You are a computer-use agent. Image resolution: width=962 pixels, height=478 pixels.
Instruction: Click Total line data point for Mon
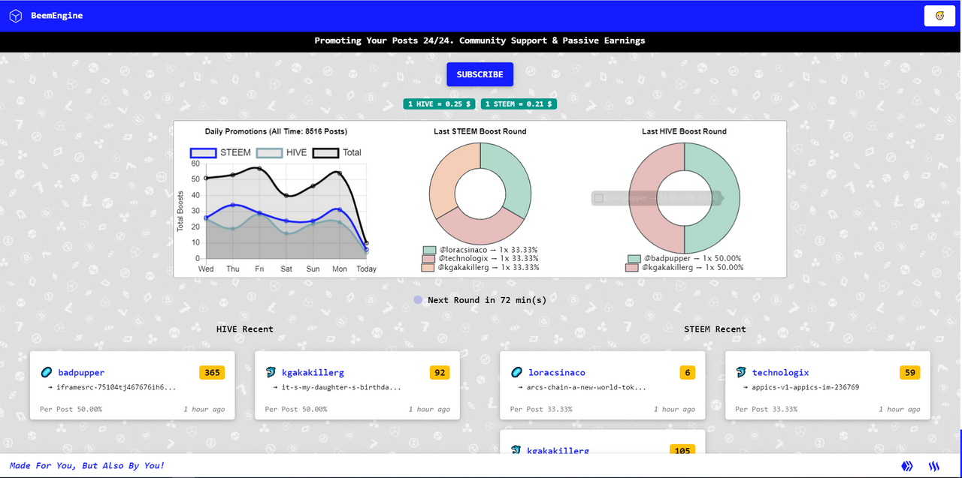pos(340,173)
